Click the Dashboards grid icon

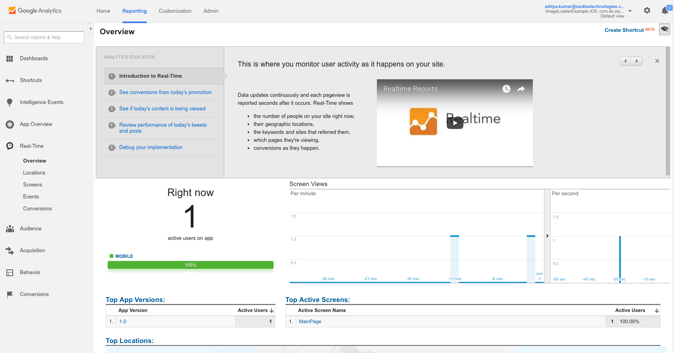tap(10, 59)
